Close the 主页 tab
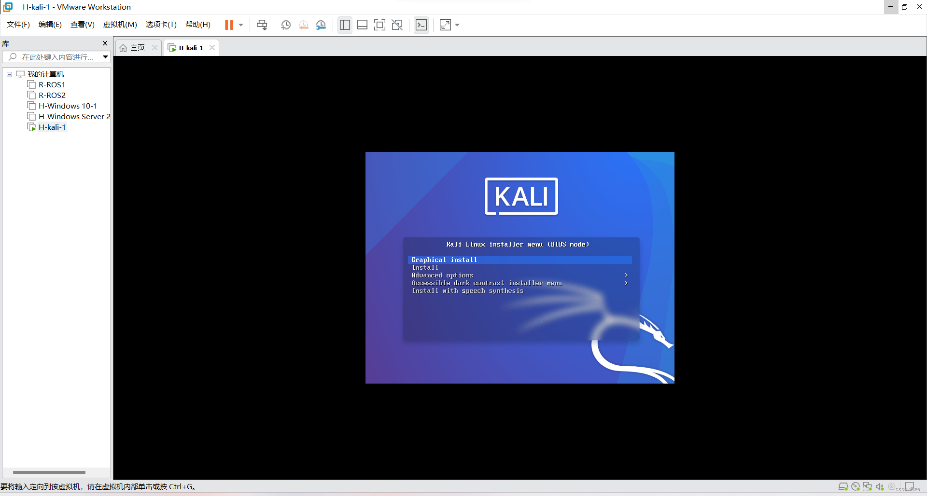The height and width of the screenshot is (496, 927). tap(154, 48)
